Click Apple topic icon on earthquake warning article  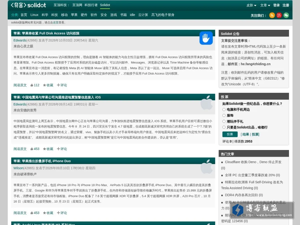207,102
